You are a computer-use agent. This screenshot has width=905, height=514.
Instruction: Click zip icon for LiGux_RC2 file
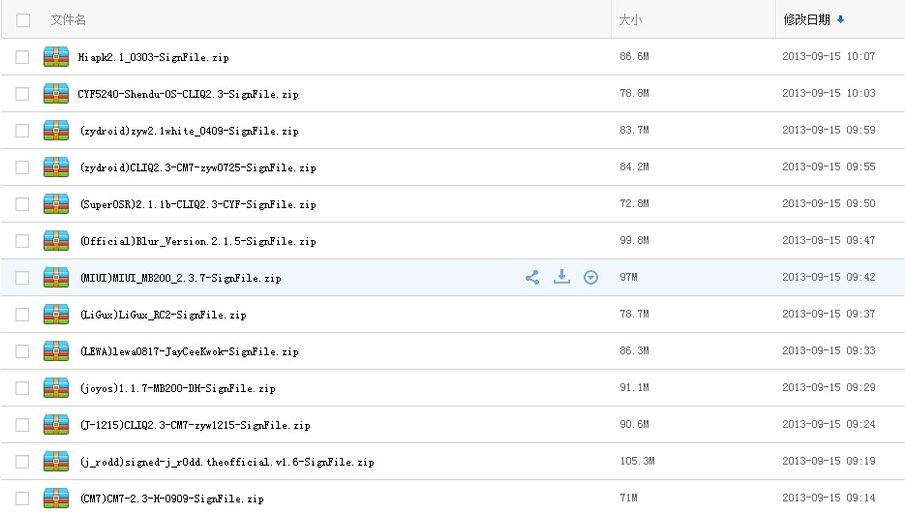pyautogui.click(x=56, y=315)
